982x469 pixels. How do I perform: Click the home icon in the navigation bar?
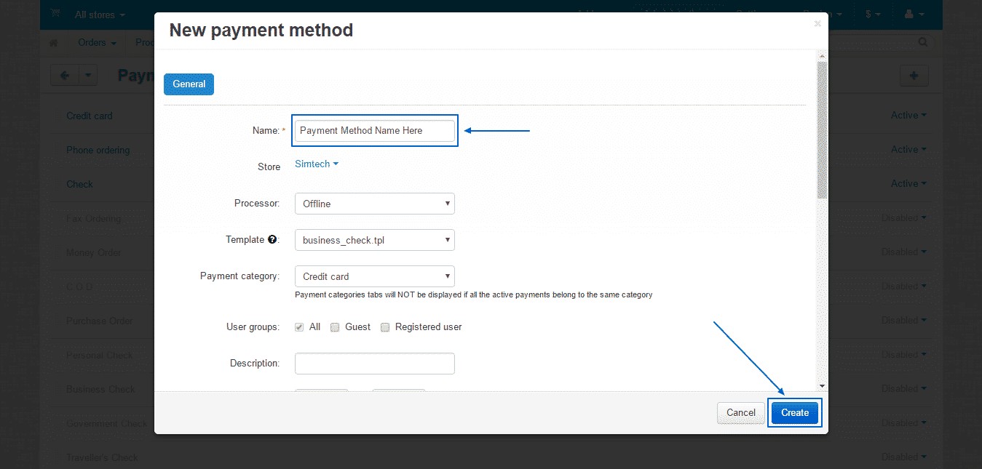[x=52, y=42]
